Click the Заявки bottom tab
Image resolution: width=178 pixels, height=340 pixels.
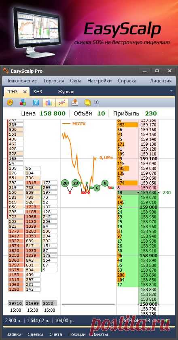click(x=14, y=334)
